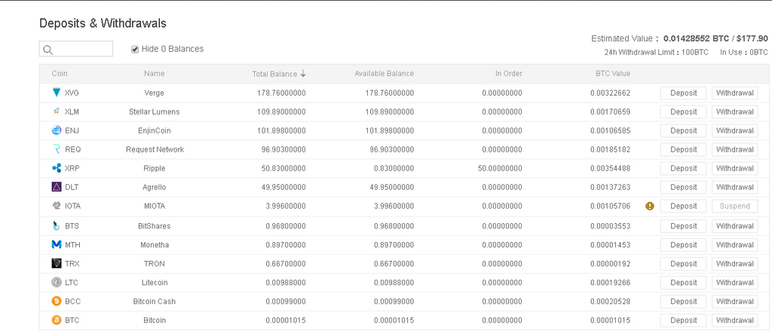The height and width of the screenshot is (334, 772).
Task: Deposit Bitcoin BTC
Action: point(683,320)
